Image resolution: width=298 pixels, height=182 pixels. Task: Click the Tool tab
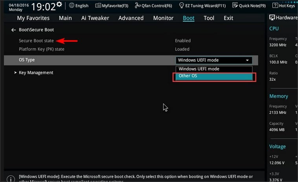209,18
